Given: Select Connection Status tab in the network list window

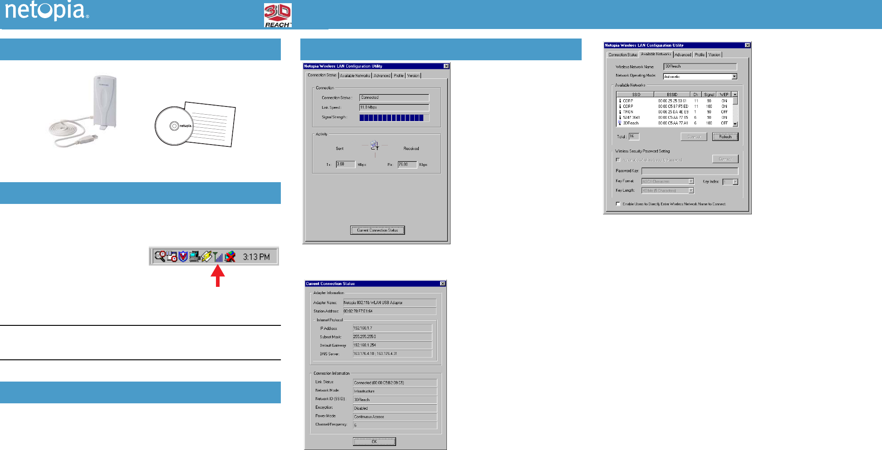Looking at the screenshot, I should (x=623, y=55).
